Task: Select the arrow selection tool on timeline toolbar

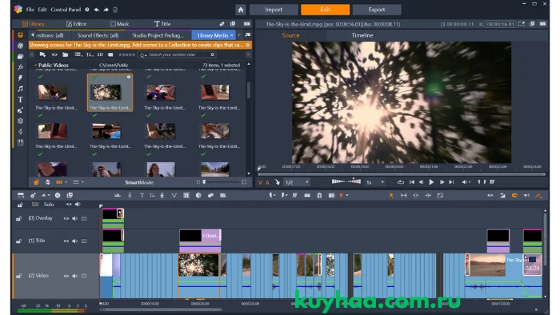Action: pos(391,196)
